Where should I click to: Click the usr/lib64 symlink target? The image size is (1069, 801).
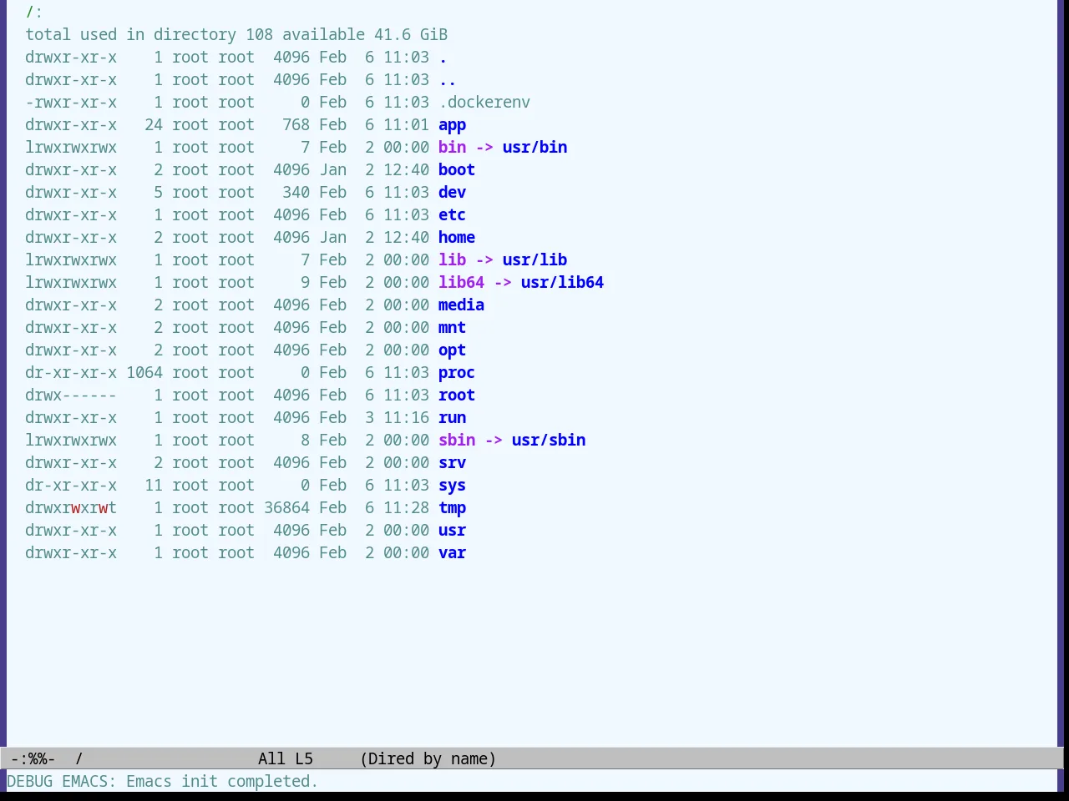pos(562,283)
